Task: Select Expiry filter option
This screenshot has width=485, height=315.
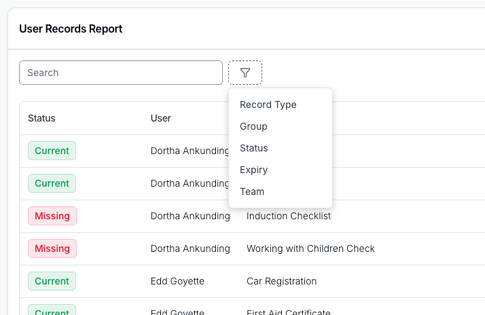Action: 253,170
